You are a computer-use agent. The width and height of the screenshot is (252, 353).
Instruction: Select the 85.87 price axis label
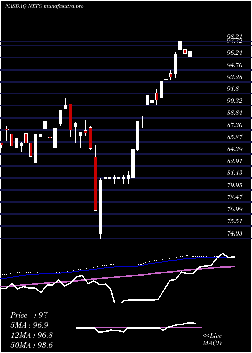tap(235, 137)
